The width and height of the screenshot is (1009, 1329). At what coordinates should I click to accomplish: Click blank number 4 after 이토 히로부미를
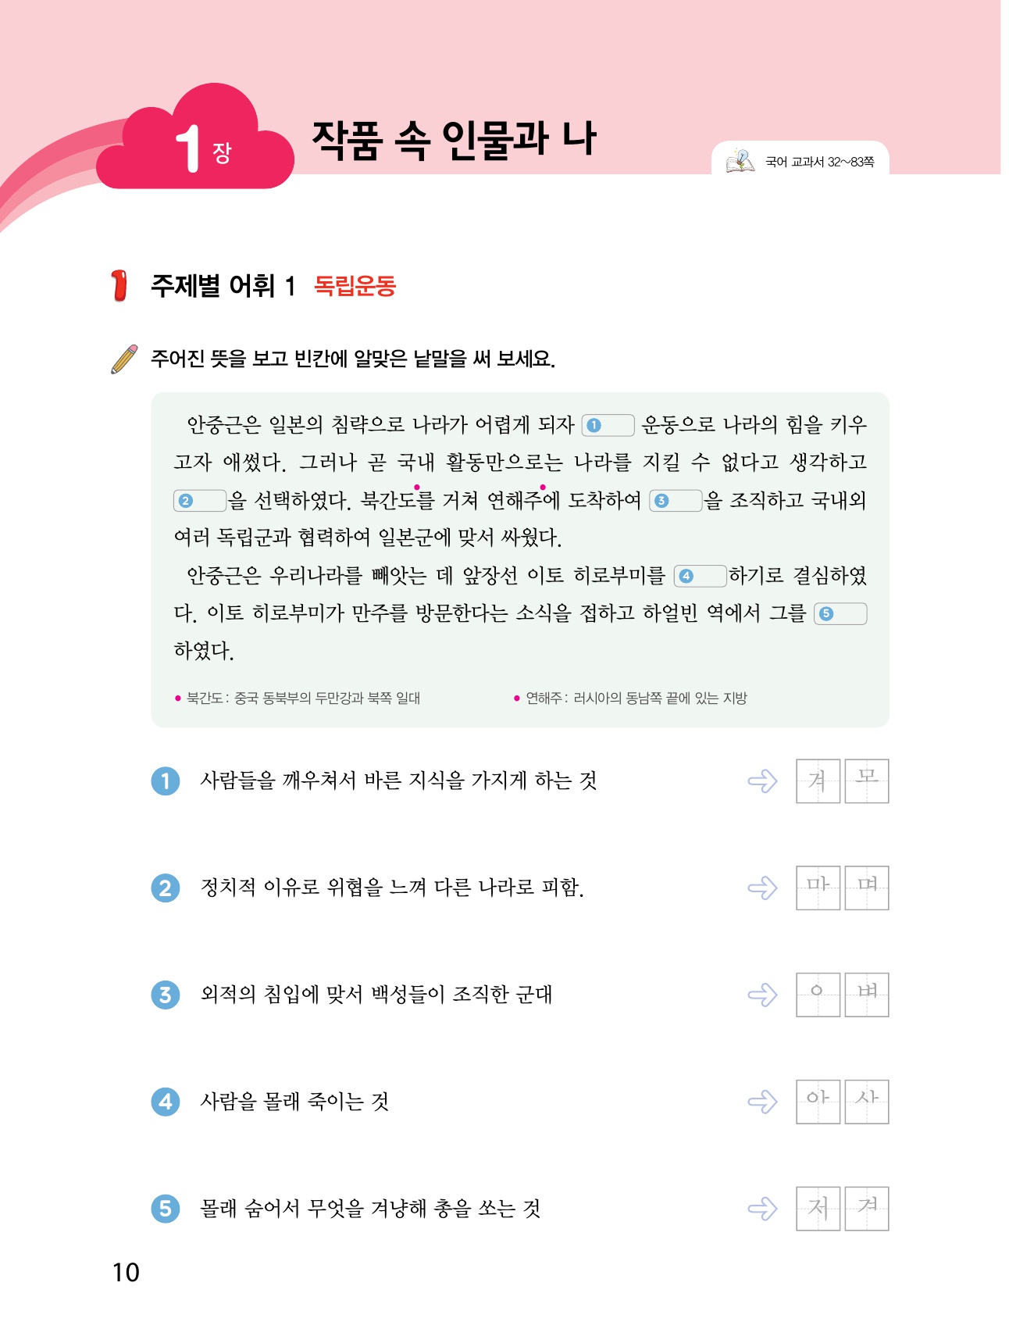(x=701, y=576)
